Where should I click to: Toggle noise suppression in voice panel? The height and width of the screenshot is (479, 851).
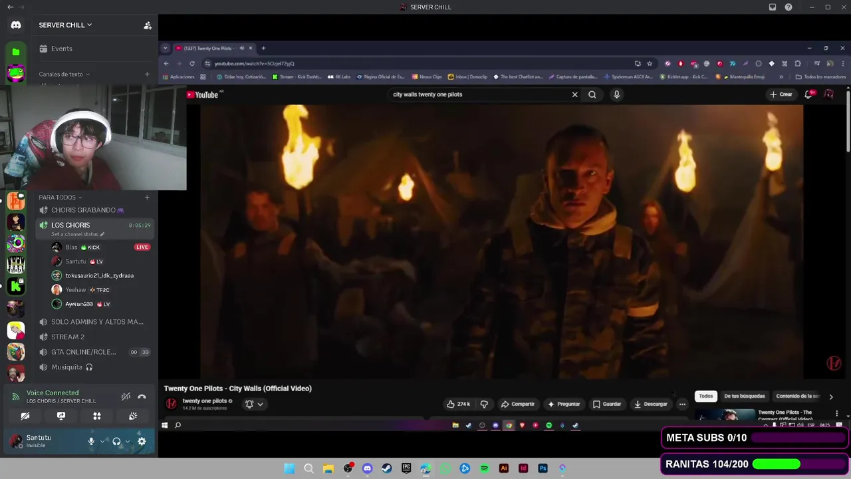pyautogui.click(x=126, y=397)
